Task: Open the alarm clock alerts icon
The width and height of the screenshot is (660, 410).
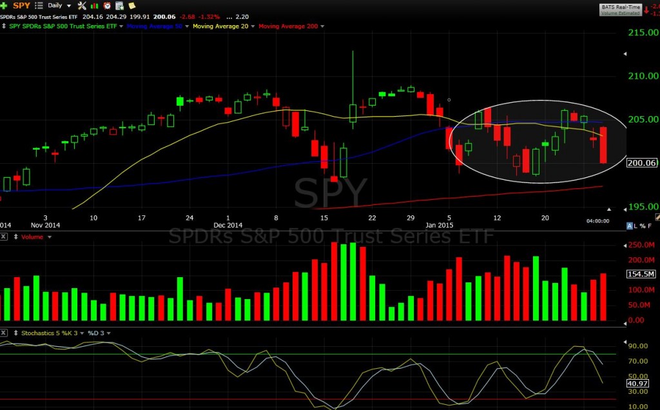Action: pyautogui.click(x=108, y=5)
